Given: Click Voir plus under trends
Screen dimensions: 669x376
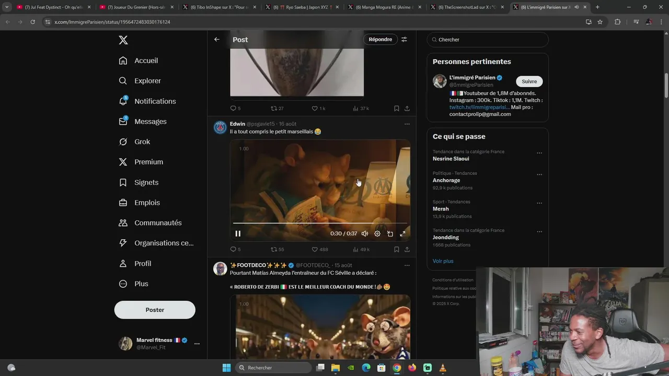Looking at the screenshot, I should click(443, 261).
